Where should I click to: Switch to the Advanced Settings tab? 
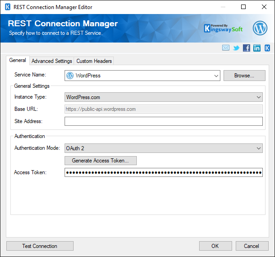click(x=52, y=61)
